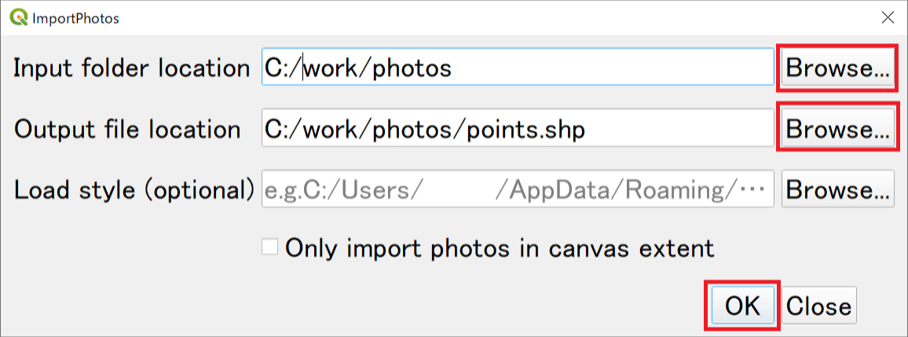This screenshot has width=908, height=337.
Task: Confirm the import with OK
Action: (x=742, y=306)
